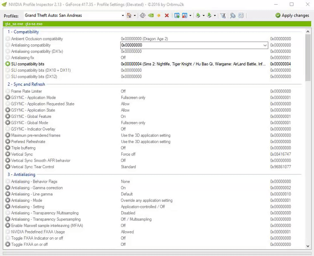Click the gear icon beside SLI compatibility bits
The image size is (314, 256).
pyautogui.click(x=8, y=64)
